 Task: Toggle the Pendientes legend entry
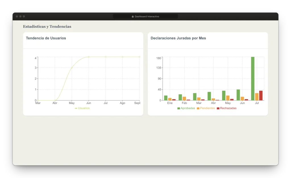tap(206, 108)
